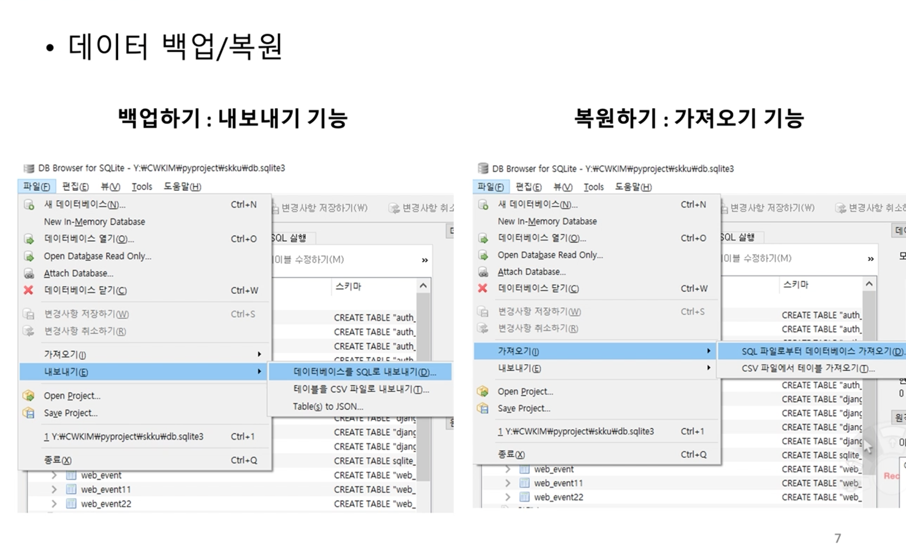
Task: Choose Import database from SQL file entry
Action: coord(822,351)
